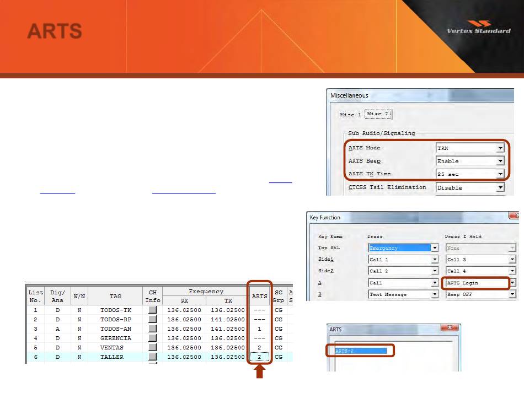This screenshot has width=524, height=393.
Task: Open Side2 Press dropdown showing Call 2
Action: tap(403, 271)
